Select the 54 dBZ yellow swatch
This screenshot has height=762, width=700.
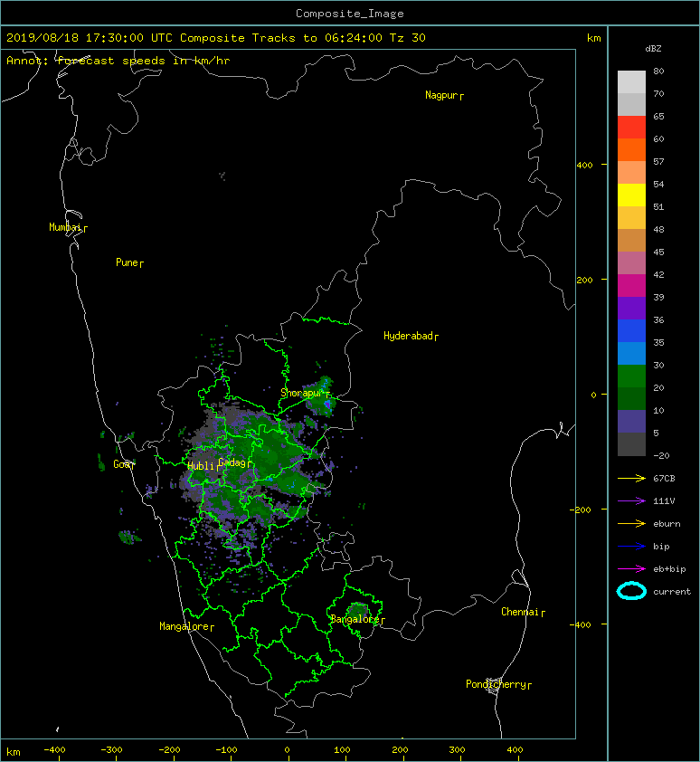[x=631, y=195]
